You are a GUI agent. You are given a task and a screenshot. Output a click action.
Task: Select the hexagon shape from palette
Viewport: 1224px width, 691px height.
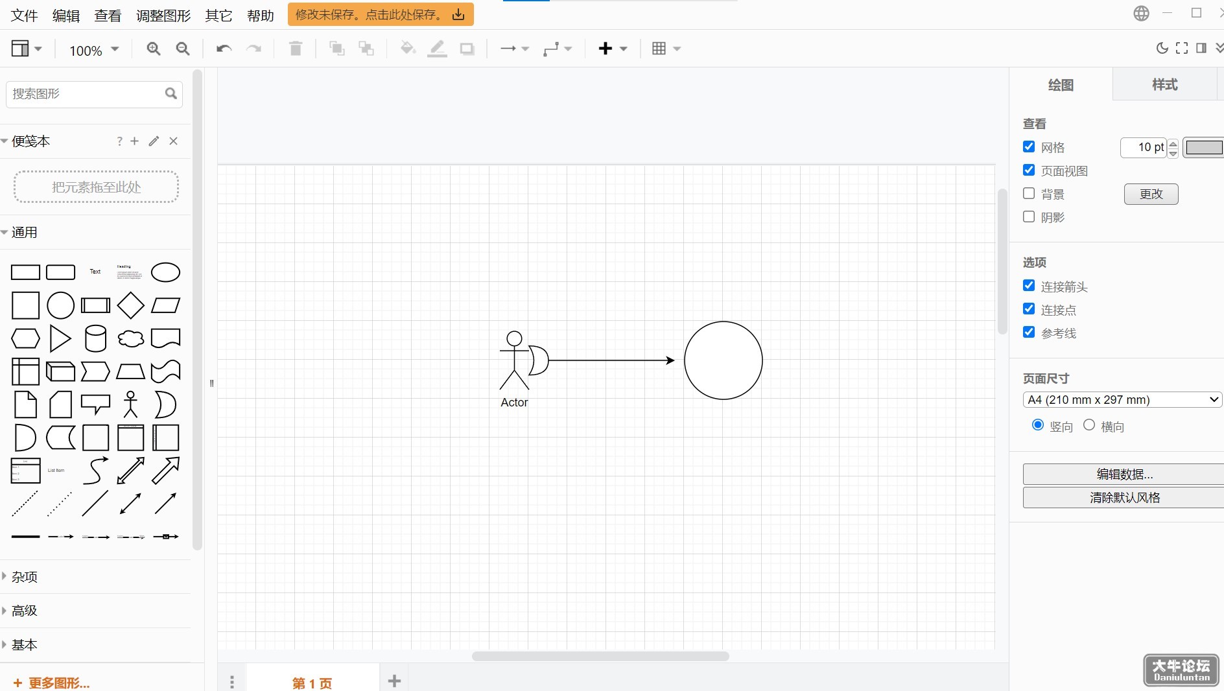(25, 338)
